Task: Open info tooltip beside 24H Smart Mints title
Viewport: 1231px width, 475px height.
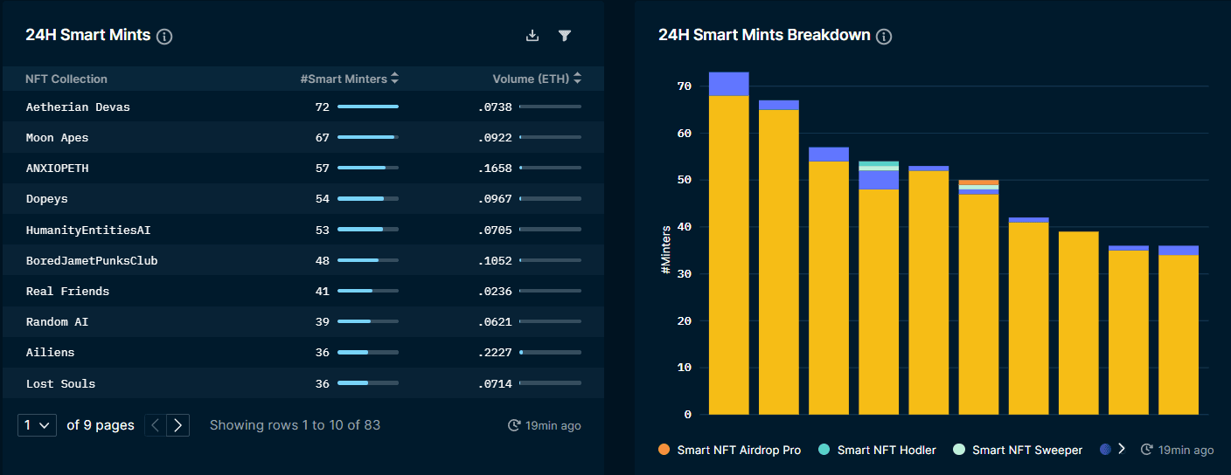Action: coord(164,37)
